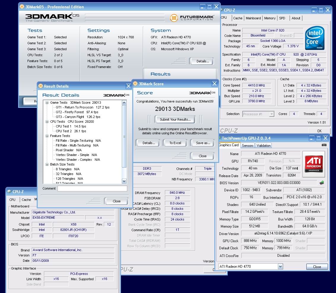Open the About tab in CPU-Z
This screenshot has width=336, height=293.
pyautogui.click(x=296, y=18)
